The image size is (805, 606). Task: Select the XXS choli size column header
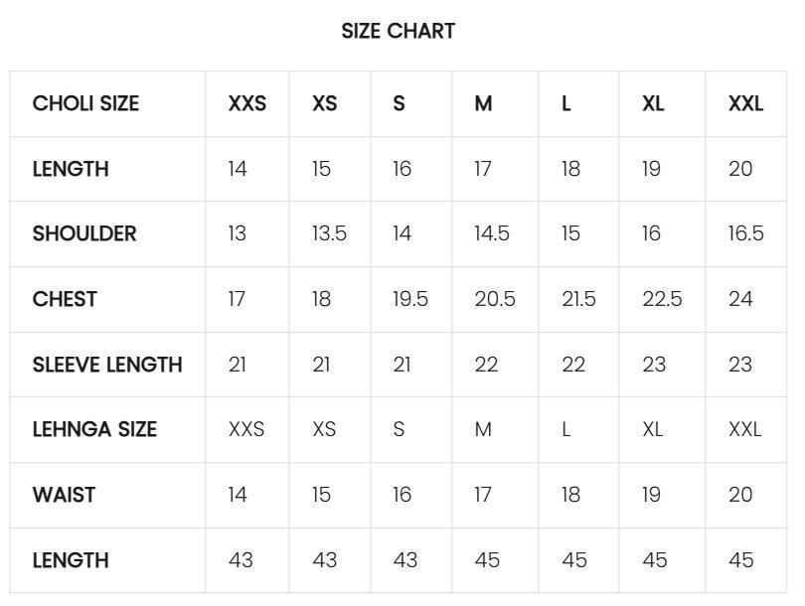pos(247,103)
